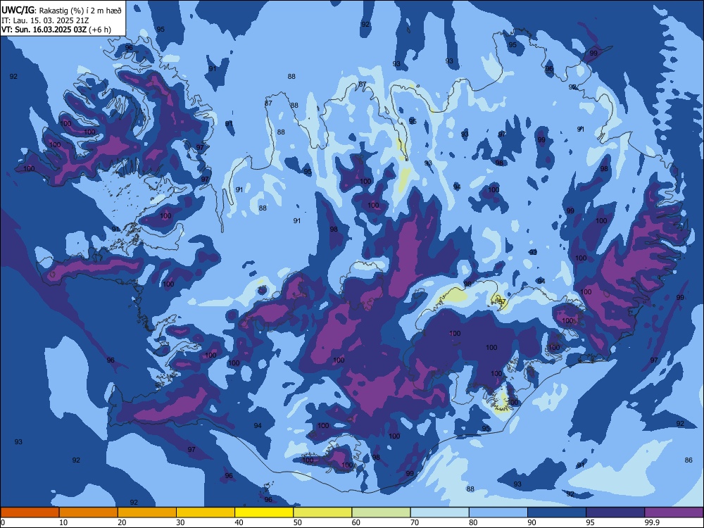
Task: Select the golden 30–40 legend color block
Action: (x=206, y=513)
